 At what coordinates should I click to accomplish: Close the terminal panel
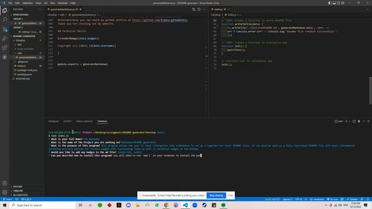click(x=369, y=121)
